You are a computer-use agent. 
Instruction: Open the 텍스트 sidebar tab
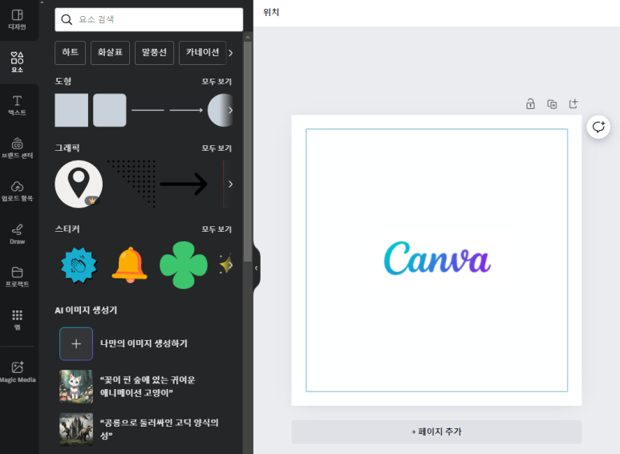coord(18,105)
